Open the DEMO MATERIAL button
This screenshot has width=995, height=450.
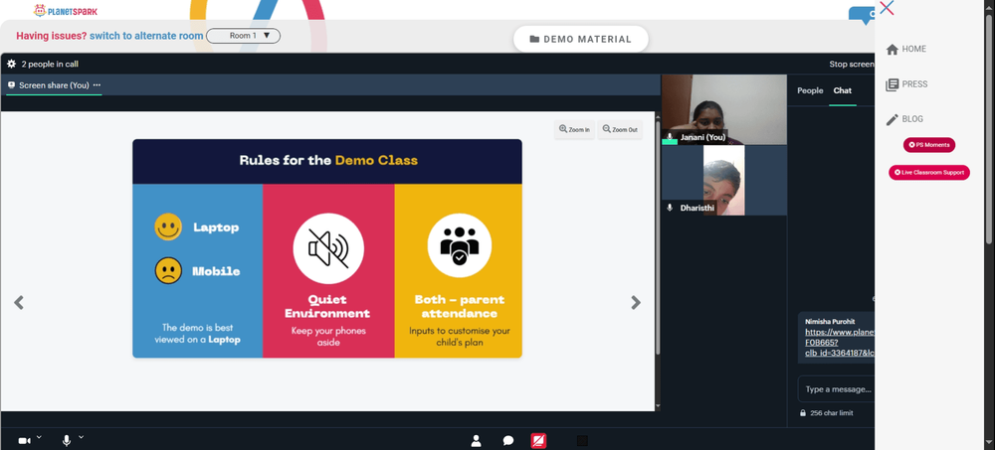point(581,40)
